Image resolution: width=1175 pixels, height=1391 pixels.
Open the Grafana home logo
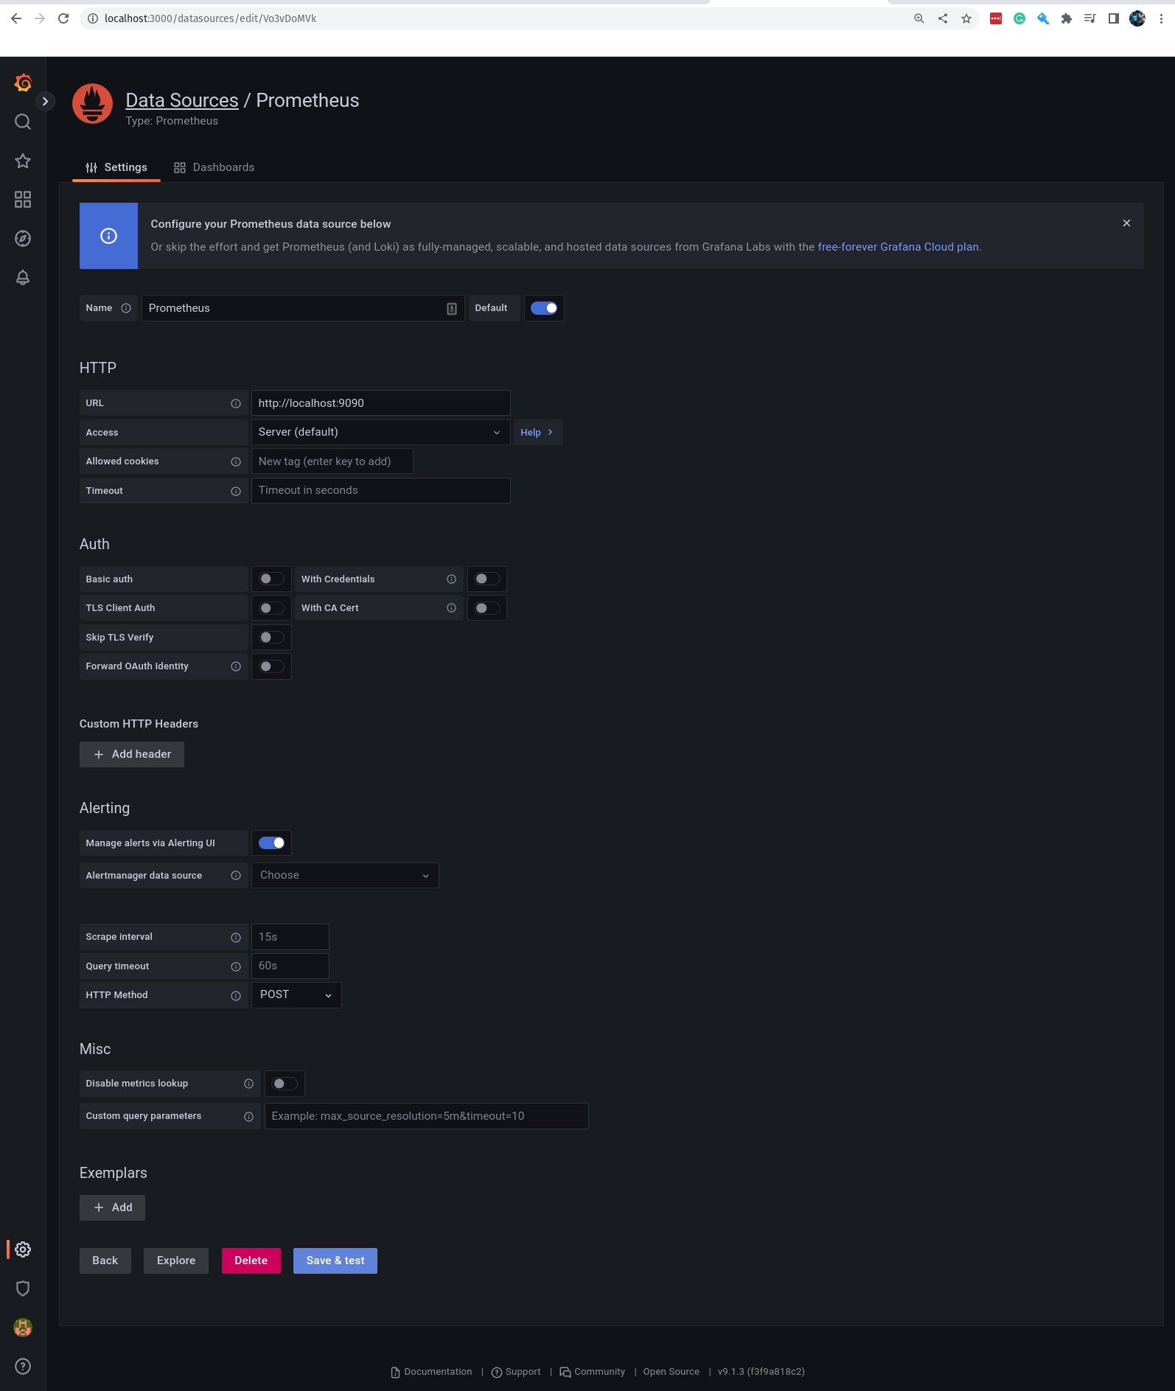pos(23,83)
